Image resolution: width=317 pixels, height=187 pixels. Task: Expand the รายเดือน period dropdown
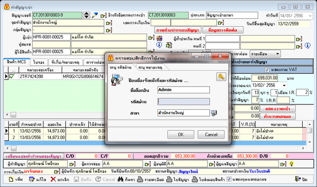(x=277, y=54)
